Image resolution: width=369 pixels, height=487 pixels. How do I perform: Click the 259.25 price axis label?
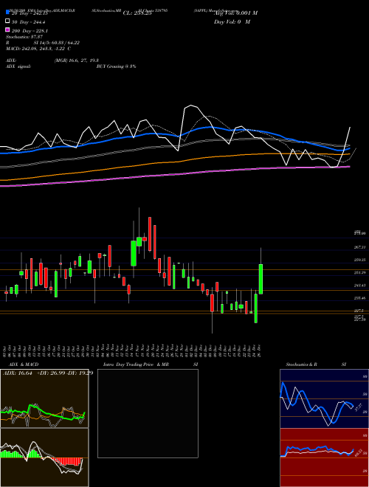pos(359,260)
